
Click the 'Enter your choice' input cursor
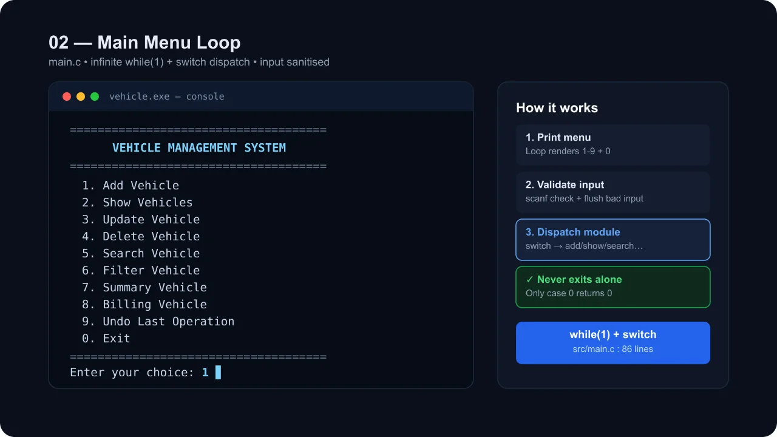tap(218, 372)
